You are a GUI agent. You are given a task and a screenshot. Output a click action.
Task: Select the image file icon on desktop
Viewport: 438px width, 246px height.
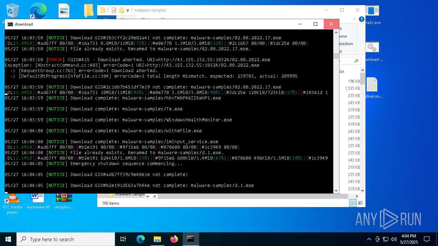click(64, 11)
